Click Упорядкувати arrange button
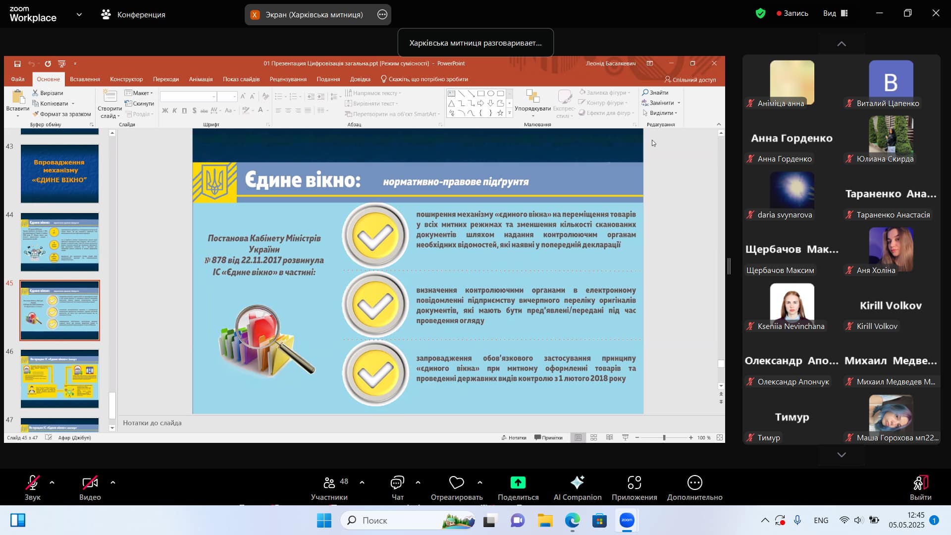Image resolution: width=951 pixels, height=535 pixels. point(532,104)
